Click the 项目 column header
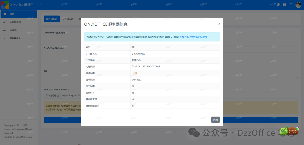 (x=88, y=47)
